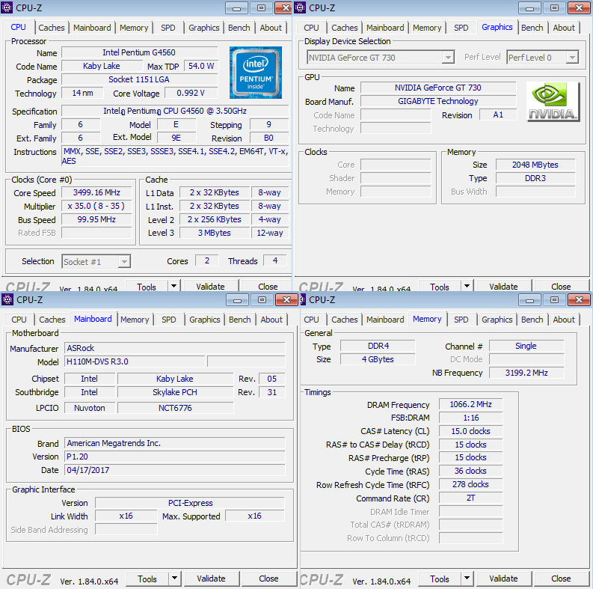Click the 2048 MBytes memory size value

(x=535, y=165)
